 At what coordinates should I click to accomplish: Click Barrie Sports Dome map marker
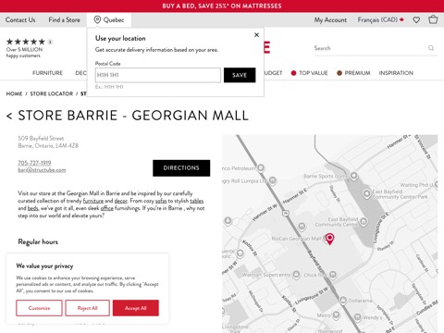pos(354,176)
